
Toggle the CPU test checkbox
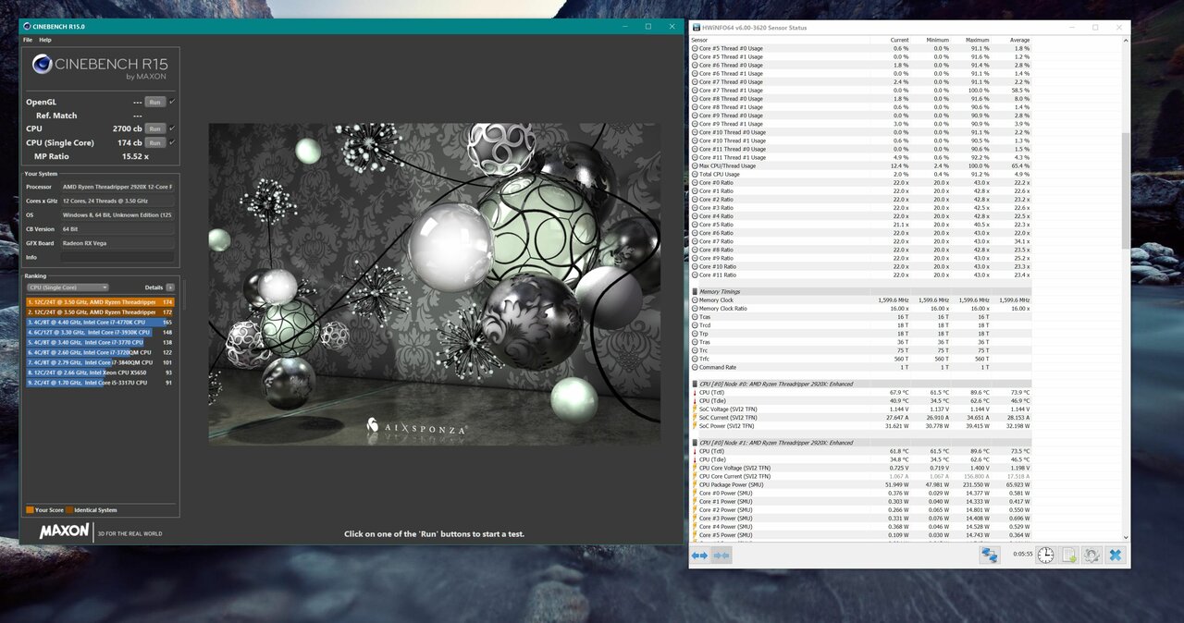172,128
